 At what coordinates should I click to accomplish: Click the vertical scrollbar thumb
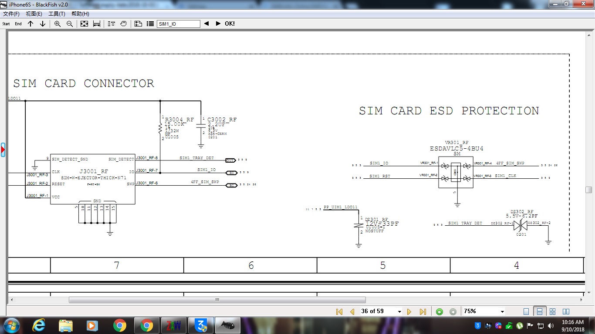pos(588,190)
